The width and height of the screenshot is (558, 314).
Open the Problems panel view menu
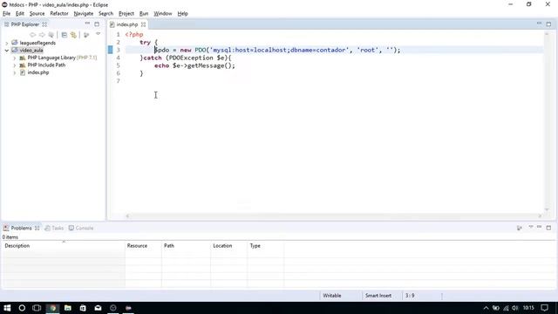click(531, 227)
